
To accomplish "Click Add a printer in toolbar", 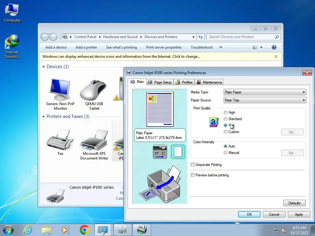I will pos(86,47).
